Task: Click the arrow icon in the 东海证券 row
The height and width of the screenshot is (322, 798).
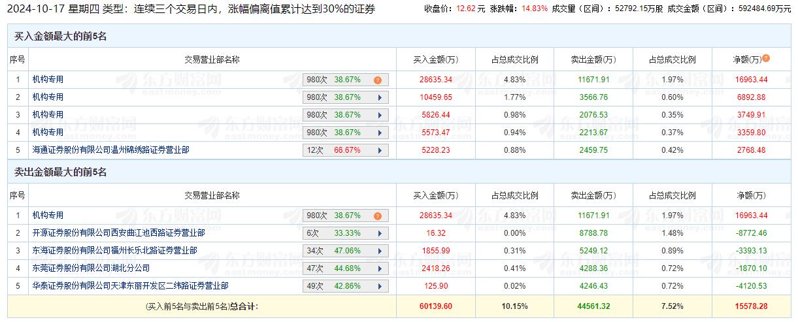Action: [379, 251]
